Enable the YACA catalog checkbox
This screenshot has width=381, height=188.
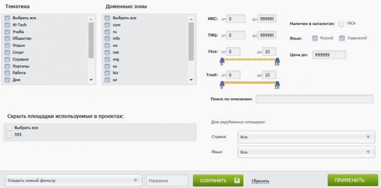coord(341,24)
